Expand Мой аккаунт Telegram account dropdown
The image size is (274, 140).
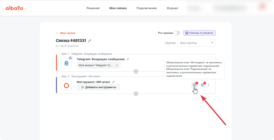98,65
